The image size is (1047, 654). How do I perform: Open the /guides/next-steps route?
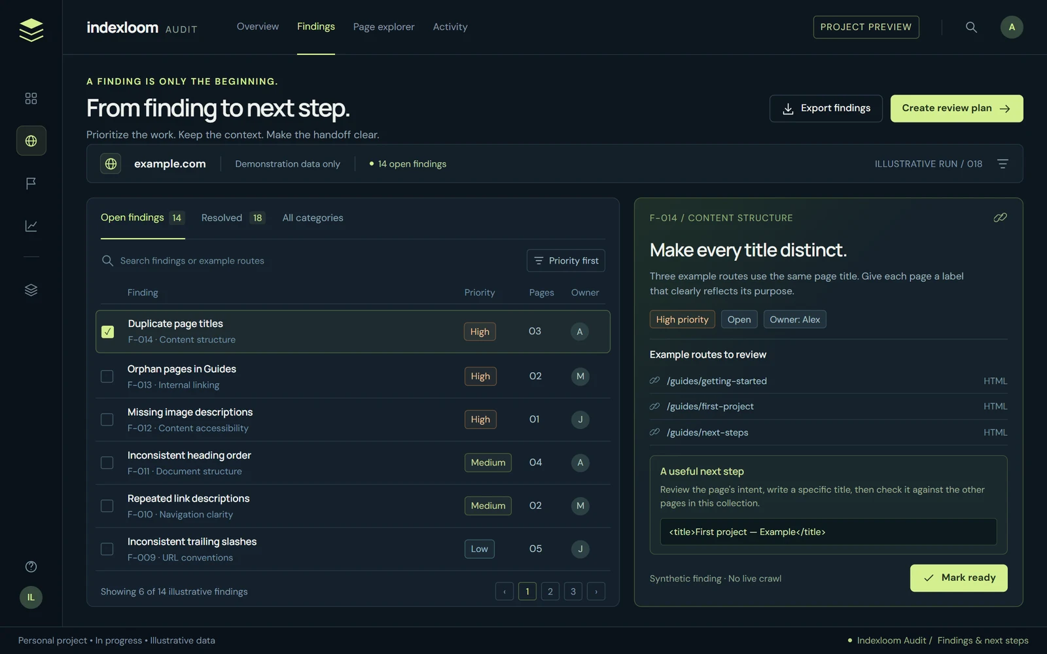pos(707,432)
